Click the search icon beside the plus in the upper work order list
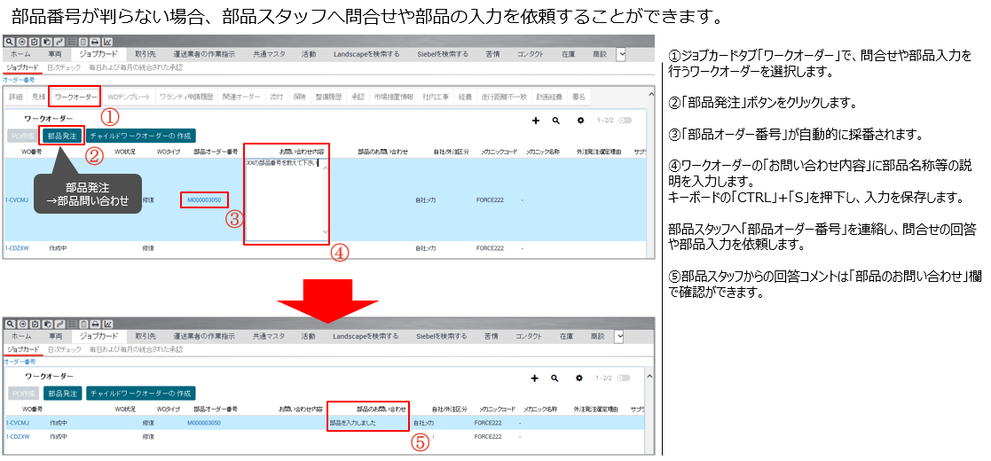The image size is (991, 461). pyautogui.click(x=556, y=120)
